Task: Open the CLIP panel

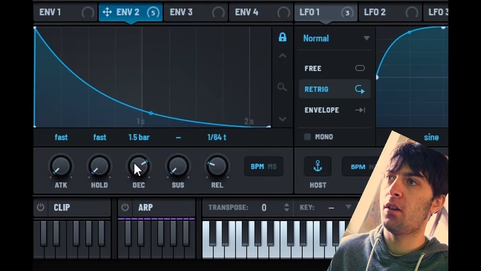Action: [x=79, y=207]
